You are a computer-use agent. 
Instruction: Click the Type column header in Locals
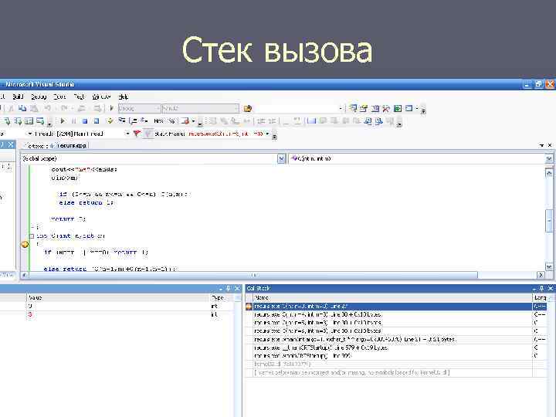pos(222,298)
